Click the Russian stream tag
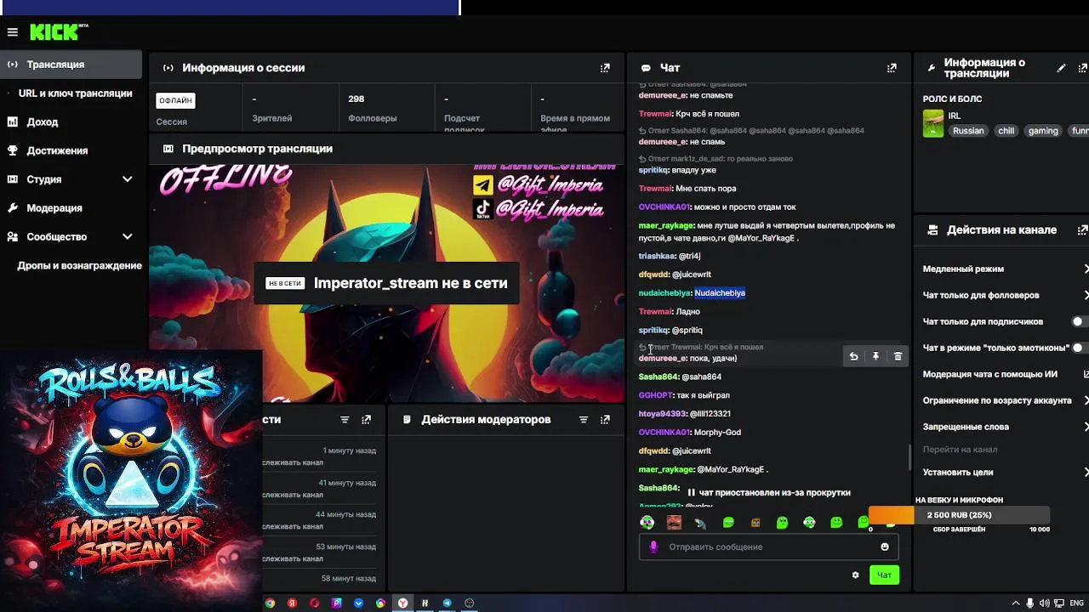This screenshot has width=1089, height=612. 968,131
